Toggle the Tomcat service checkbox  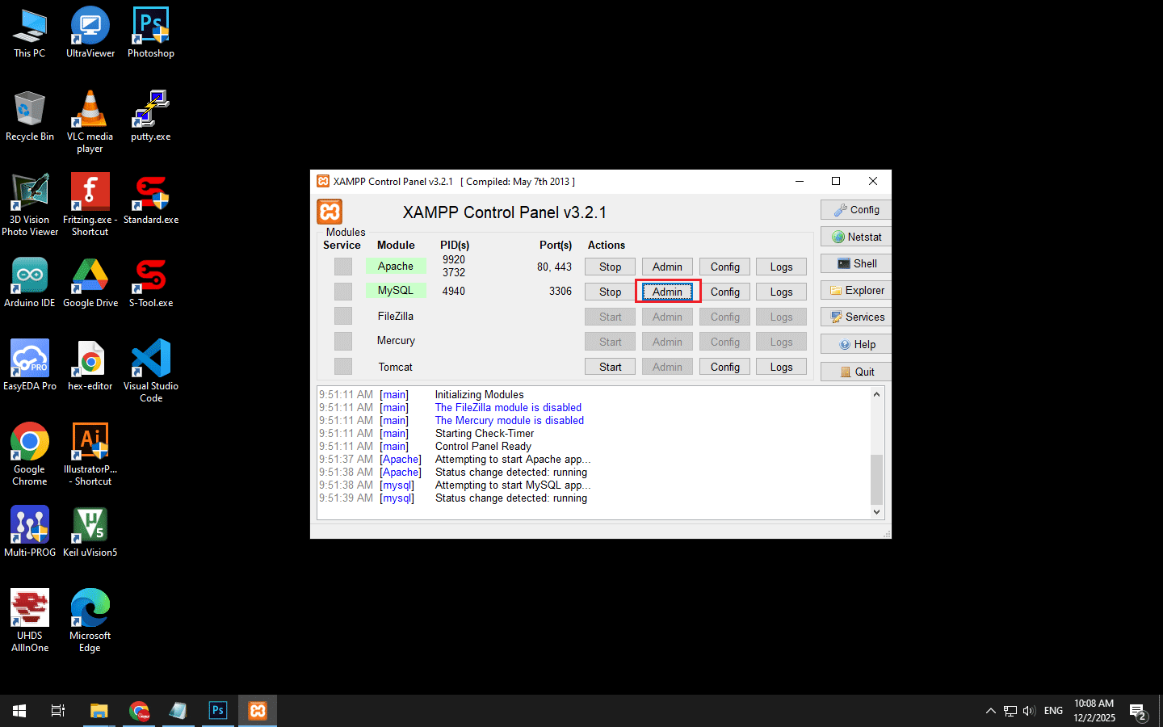point(343,367)
